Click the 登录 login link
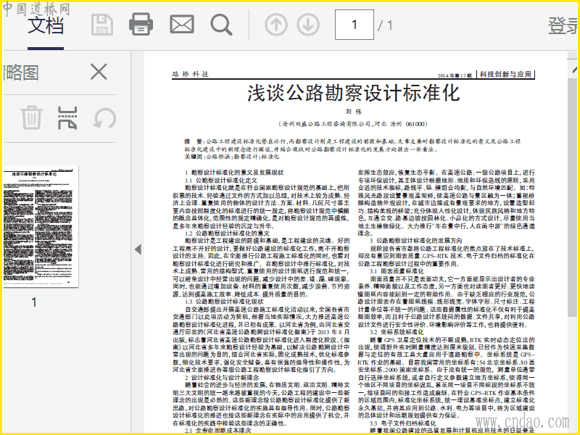 [563, 25]
